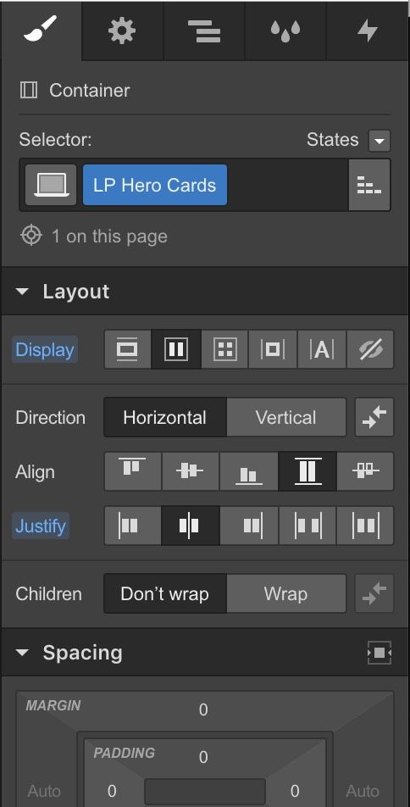
Task: Justify content space between icon
Action: tap(307, 526)
